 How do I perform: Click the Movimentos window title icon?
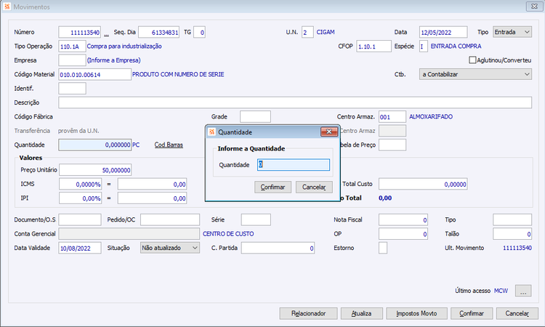click(x=7, y=7)
